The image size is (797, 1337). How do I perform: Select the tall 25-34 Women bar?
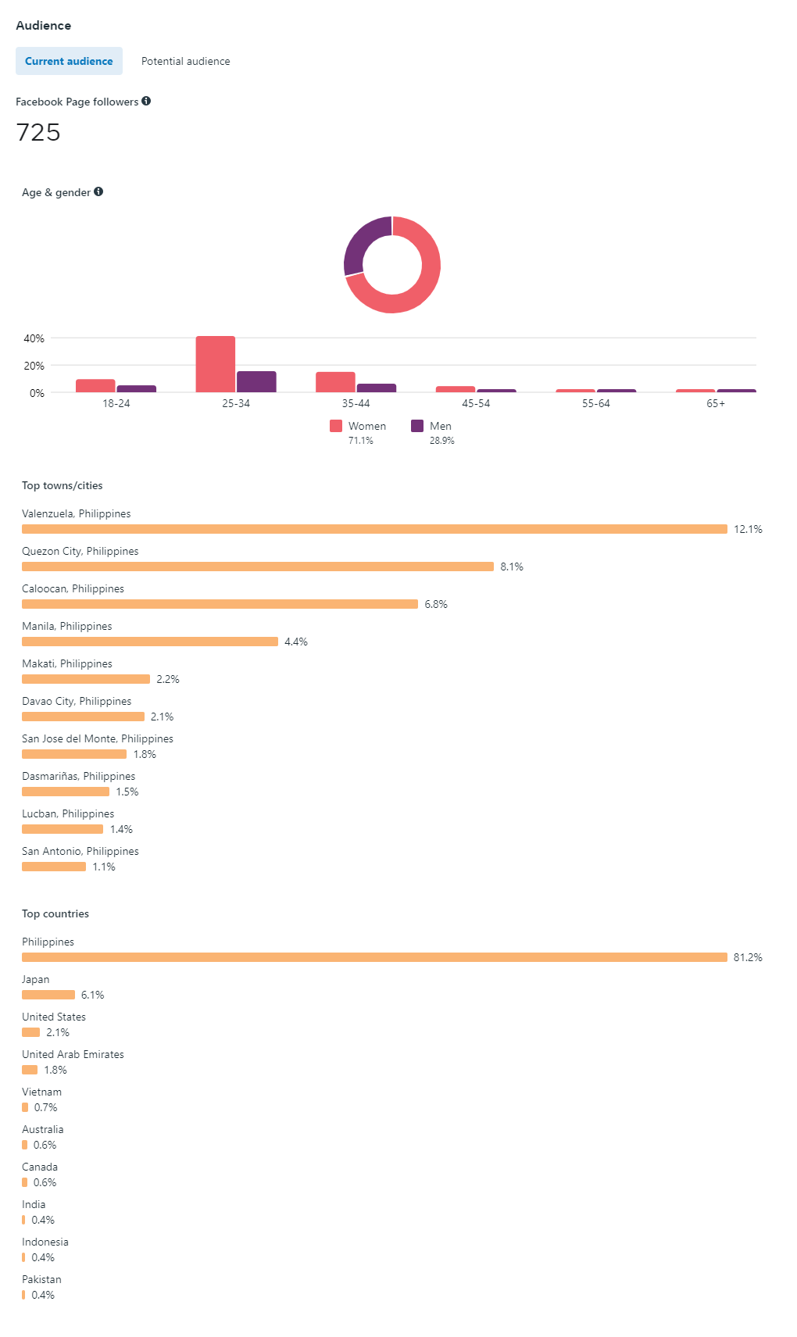(x=215, y=363)
